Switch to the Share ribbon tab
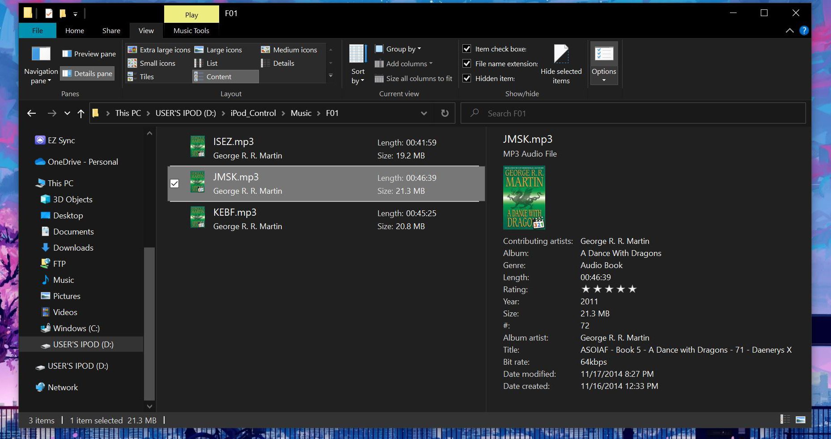The width and height of the screenshot is (831, 439). (x=111, y=30)
